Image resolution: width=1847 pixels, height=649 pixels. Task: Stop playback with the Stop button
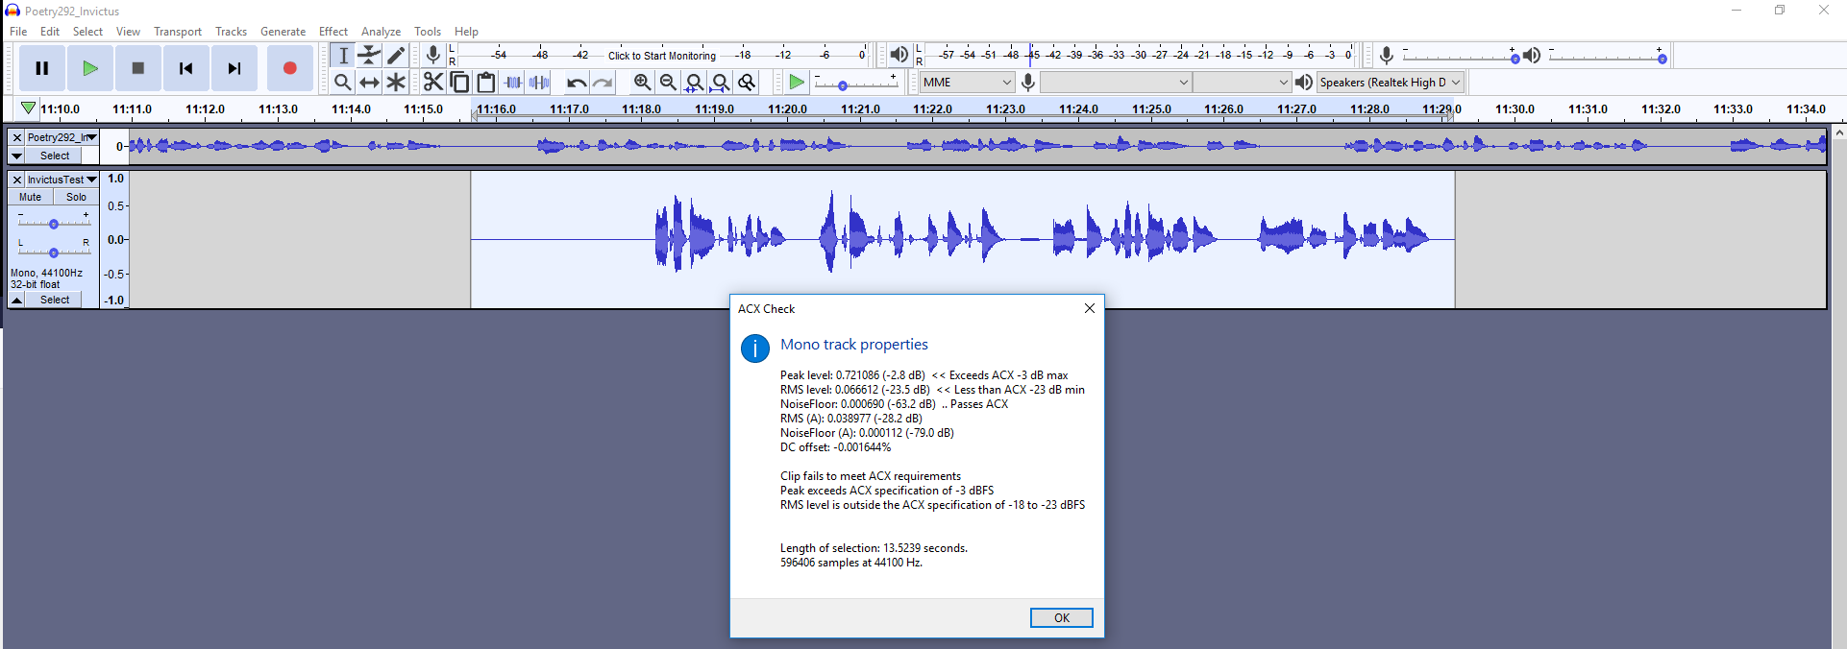pos(138,68)
